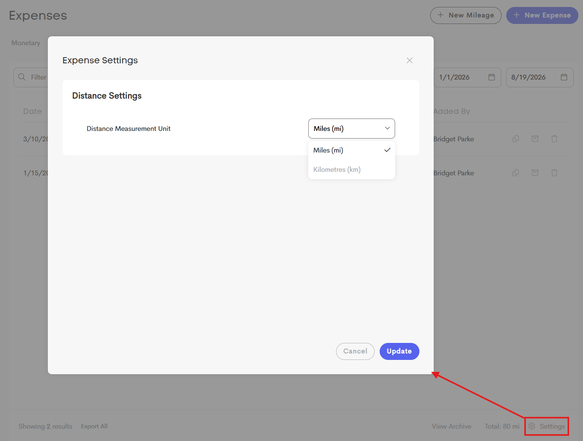Click the Showing 2 results text

pyautogui.click(x=46, y=426)
